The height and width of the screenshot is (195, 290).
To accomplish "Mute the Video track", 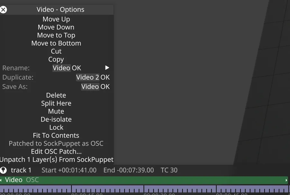I will 56,111.
